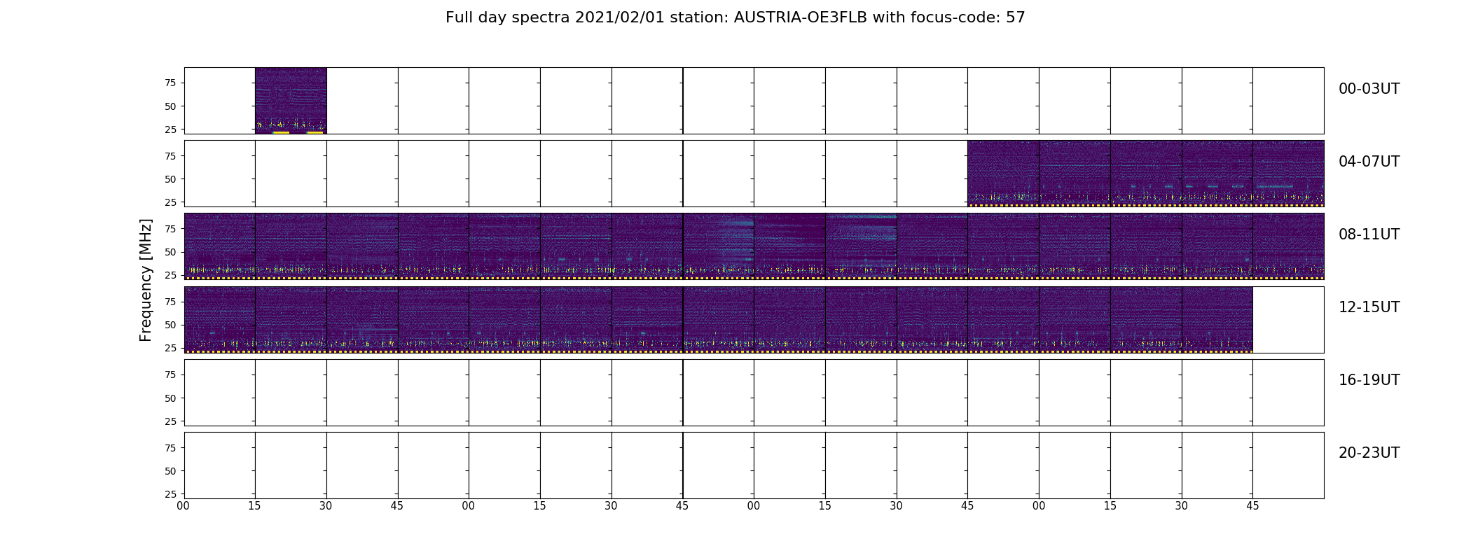1471x560 pixels.
Task: Open the 11:45–12:00 spectrogram in 08-11UT row
Action: pyautogui.click(x=1288, y=246)
